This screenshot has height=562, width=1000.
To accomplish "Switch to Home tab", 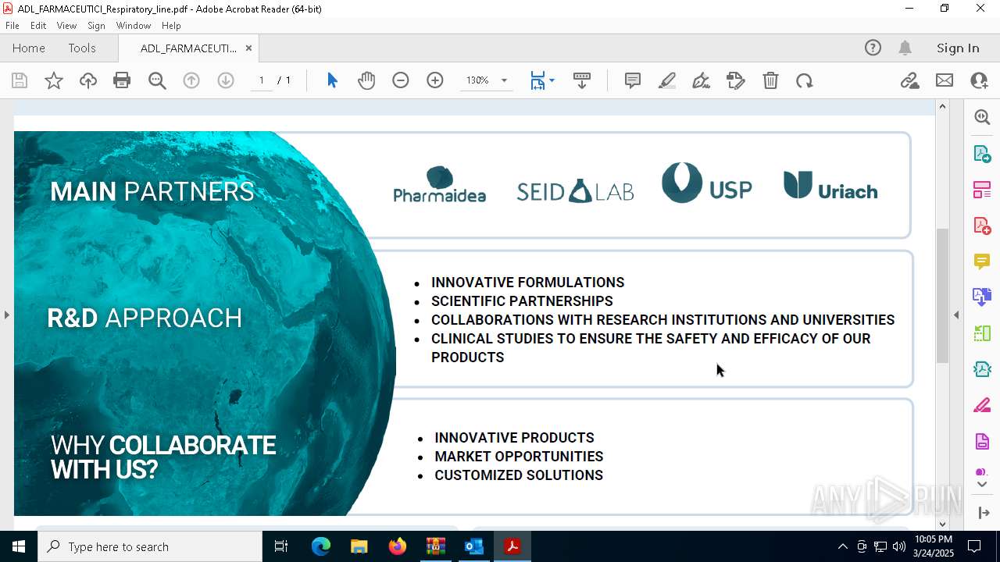I will pos(29,48).
